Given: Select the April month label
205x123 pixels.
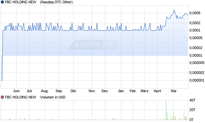Looking at the screenshot, I should tap(157, 91).
